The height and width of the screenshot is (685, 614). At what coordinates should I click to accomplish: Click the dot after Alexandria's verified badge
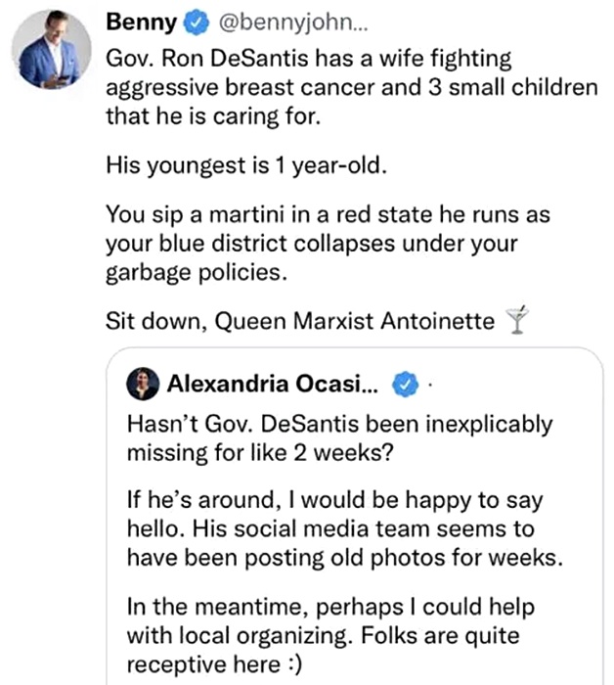429,385
